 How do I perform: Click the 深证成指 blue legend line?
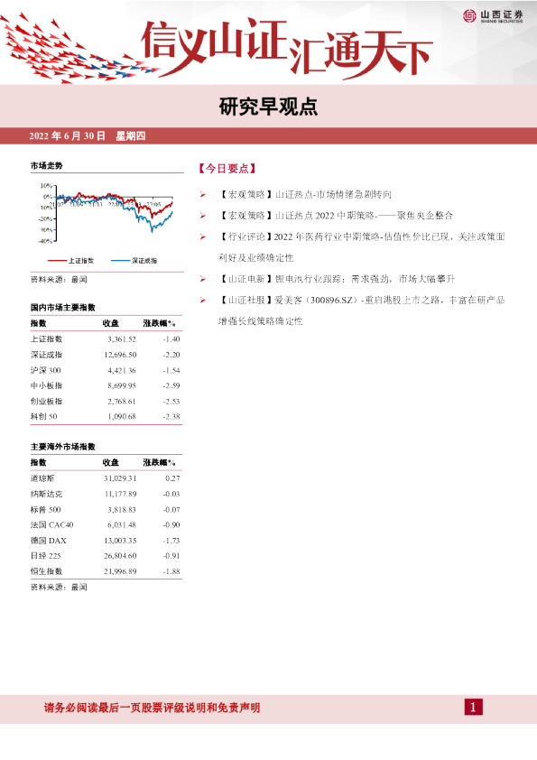coord(121,261)
